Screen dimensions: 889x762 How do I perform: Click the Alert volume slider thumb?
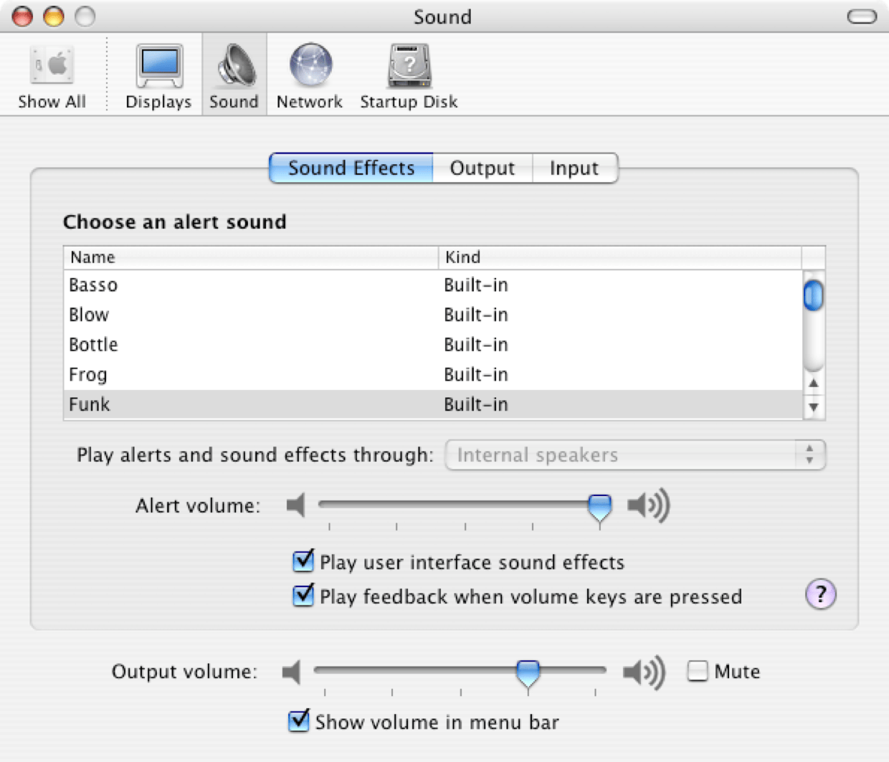pos(599,509)
